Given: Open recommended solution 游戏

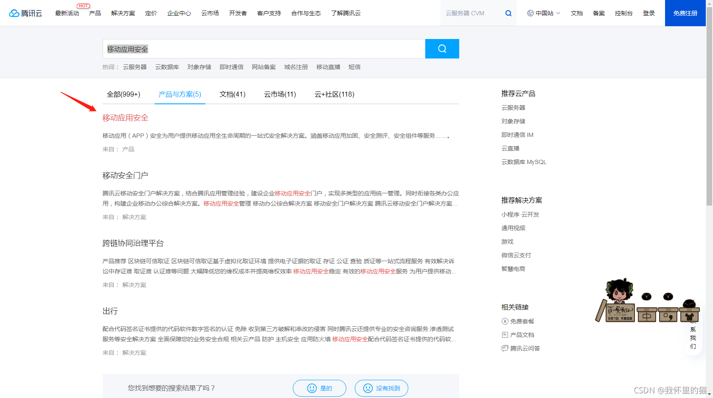Looking at the screenshot, I should 508,242.
